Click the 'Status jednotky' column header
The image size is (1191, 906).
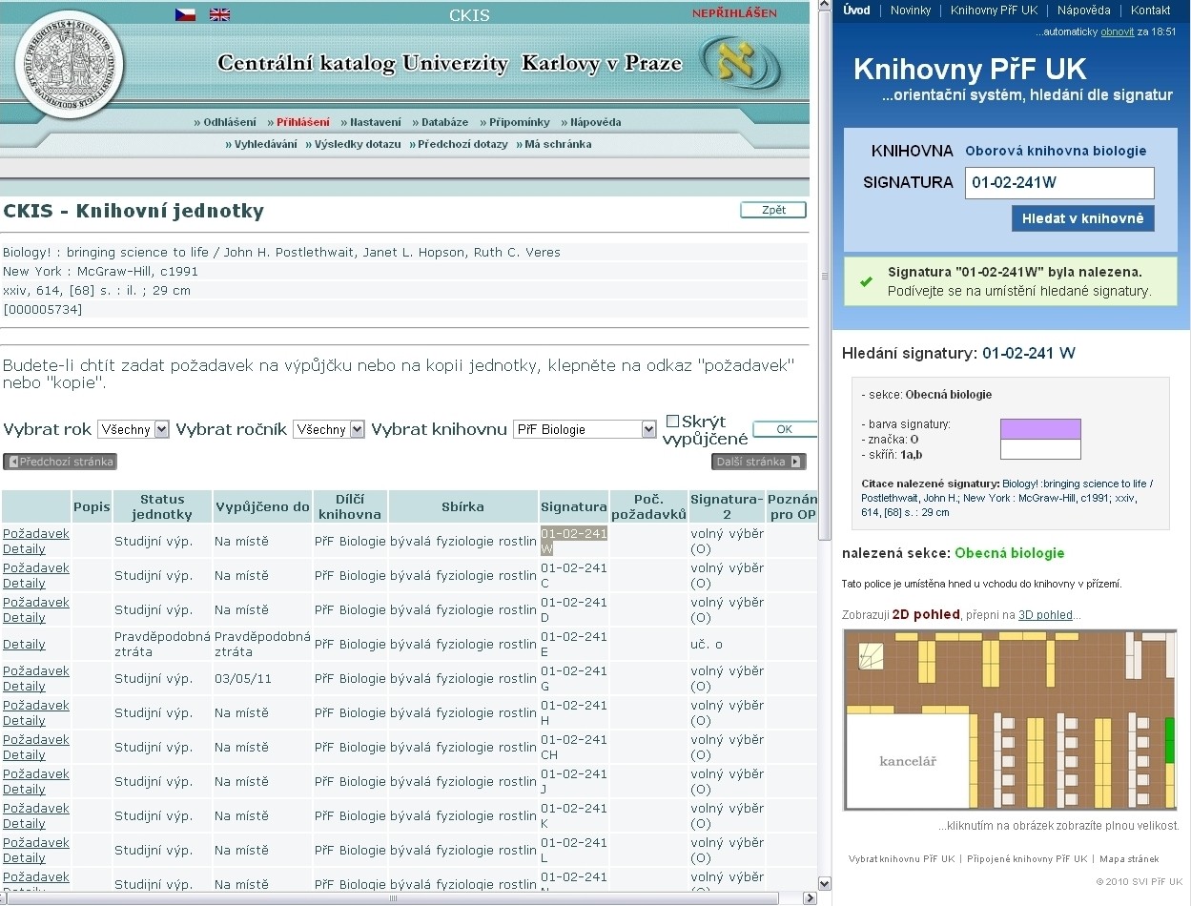click(162, 506)
